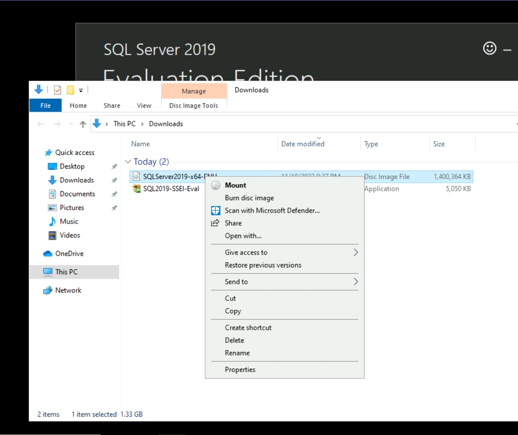
Task: Choose Burn disc image from context menu
Action: click(x=249, y=198)
